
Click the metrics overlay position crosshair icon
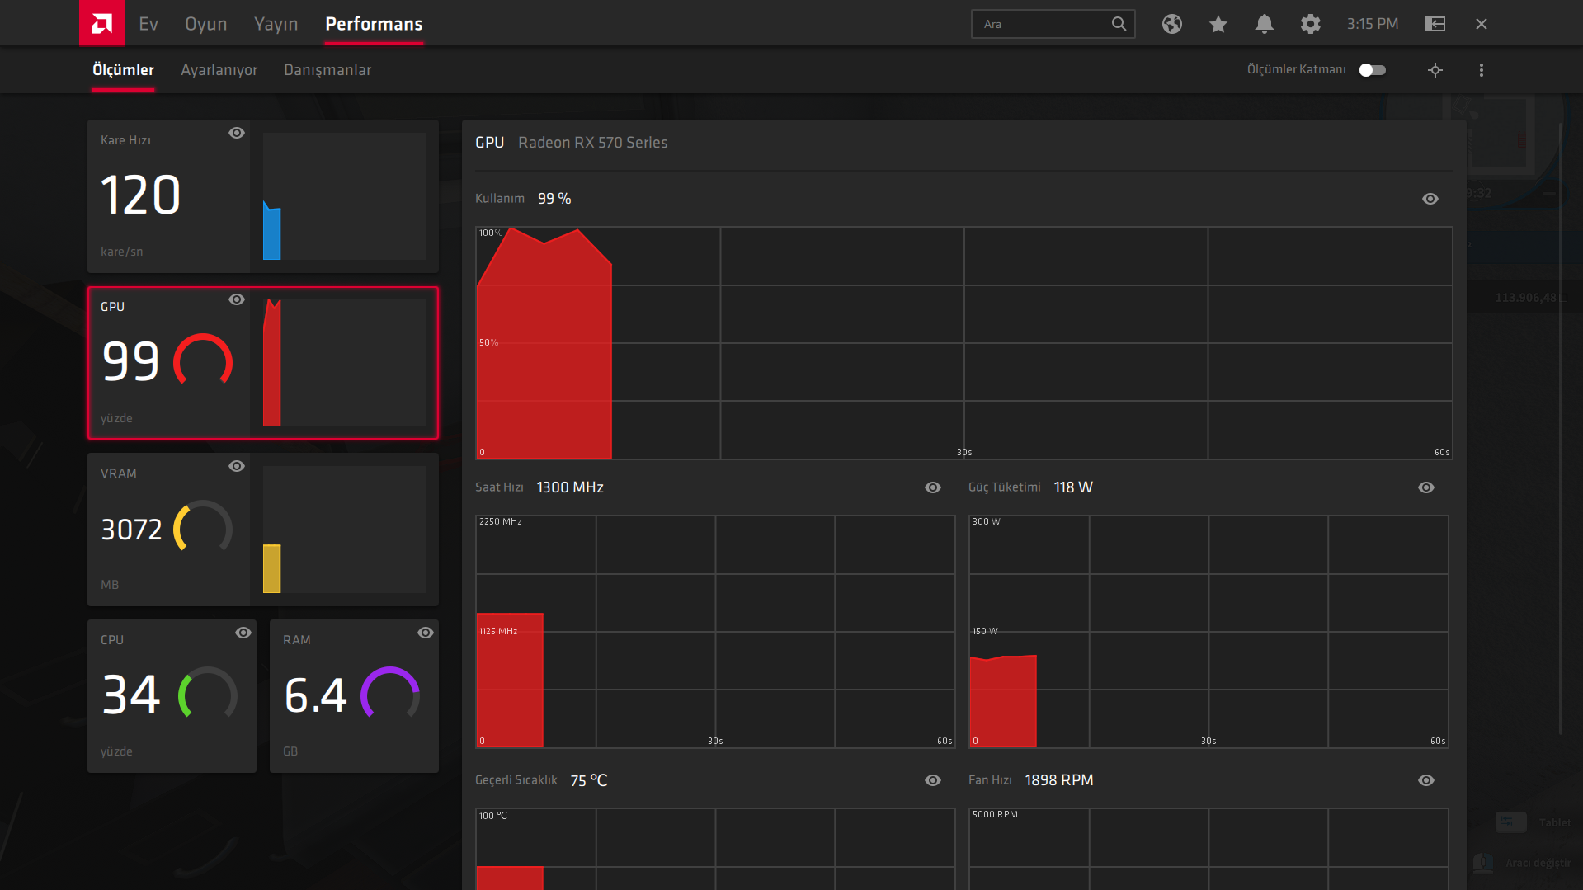(1435, 70)
